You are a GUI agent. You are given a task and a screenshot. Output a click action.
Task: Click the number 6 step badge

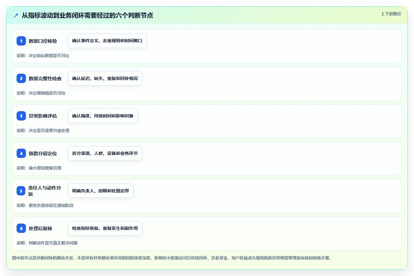21,228
